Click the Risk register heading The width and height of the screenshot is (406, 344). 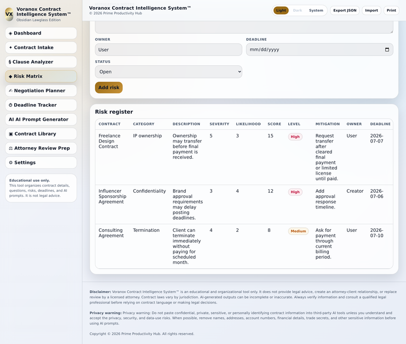tap(114, 112)
